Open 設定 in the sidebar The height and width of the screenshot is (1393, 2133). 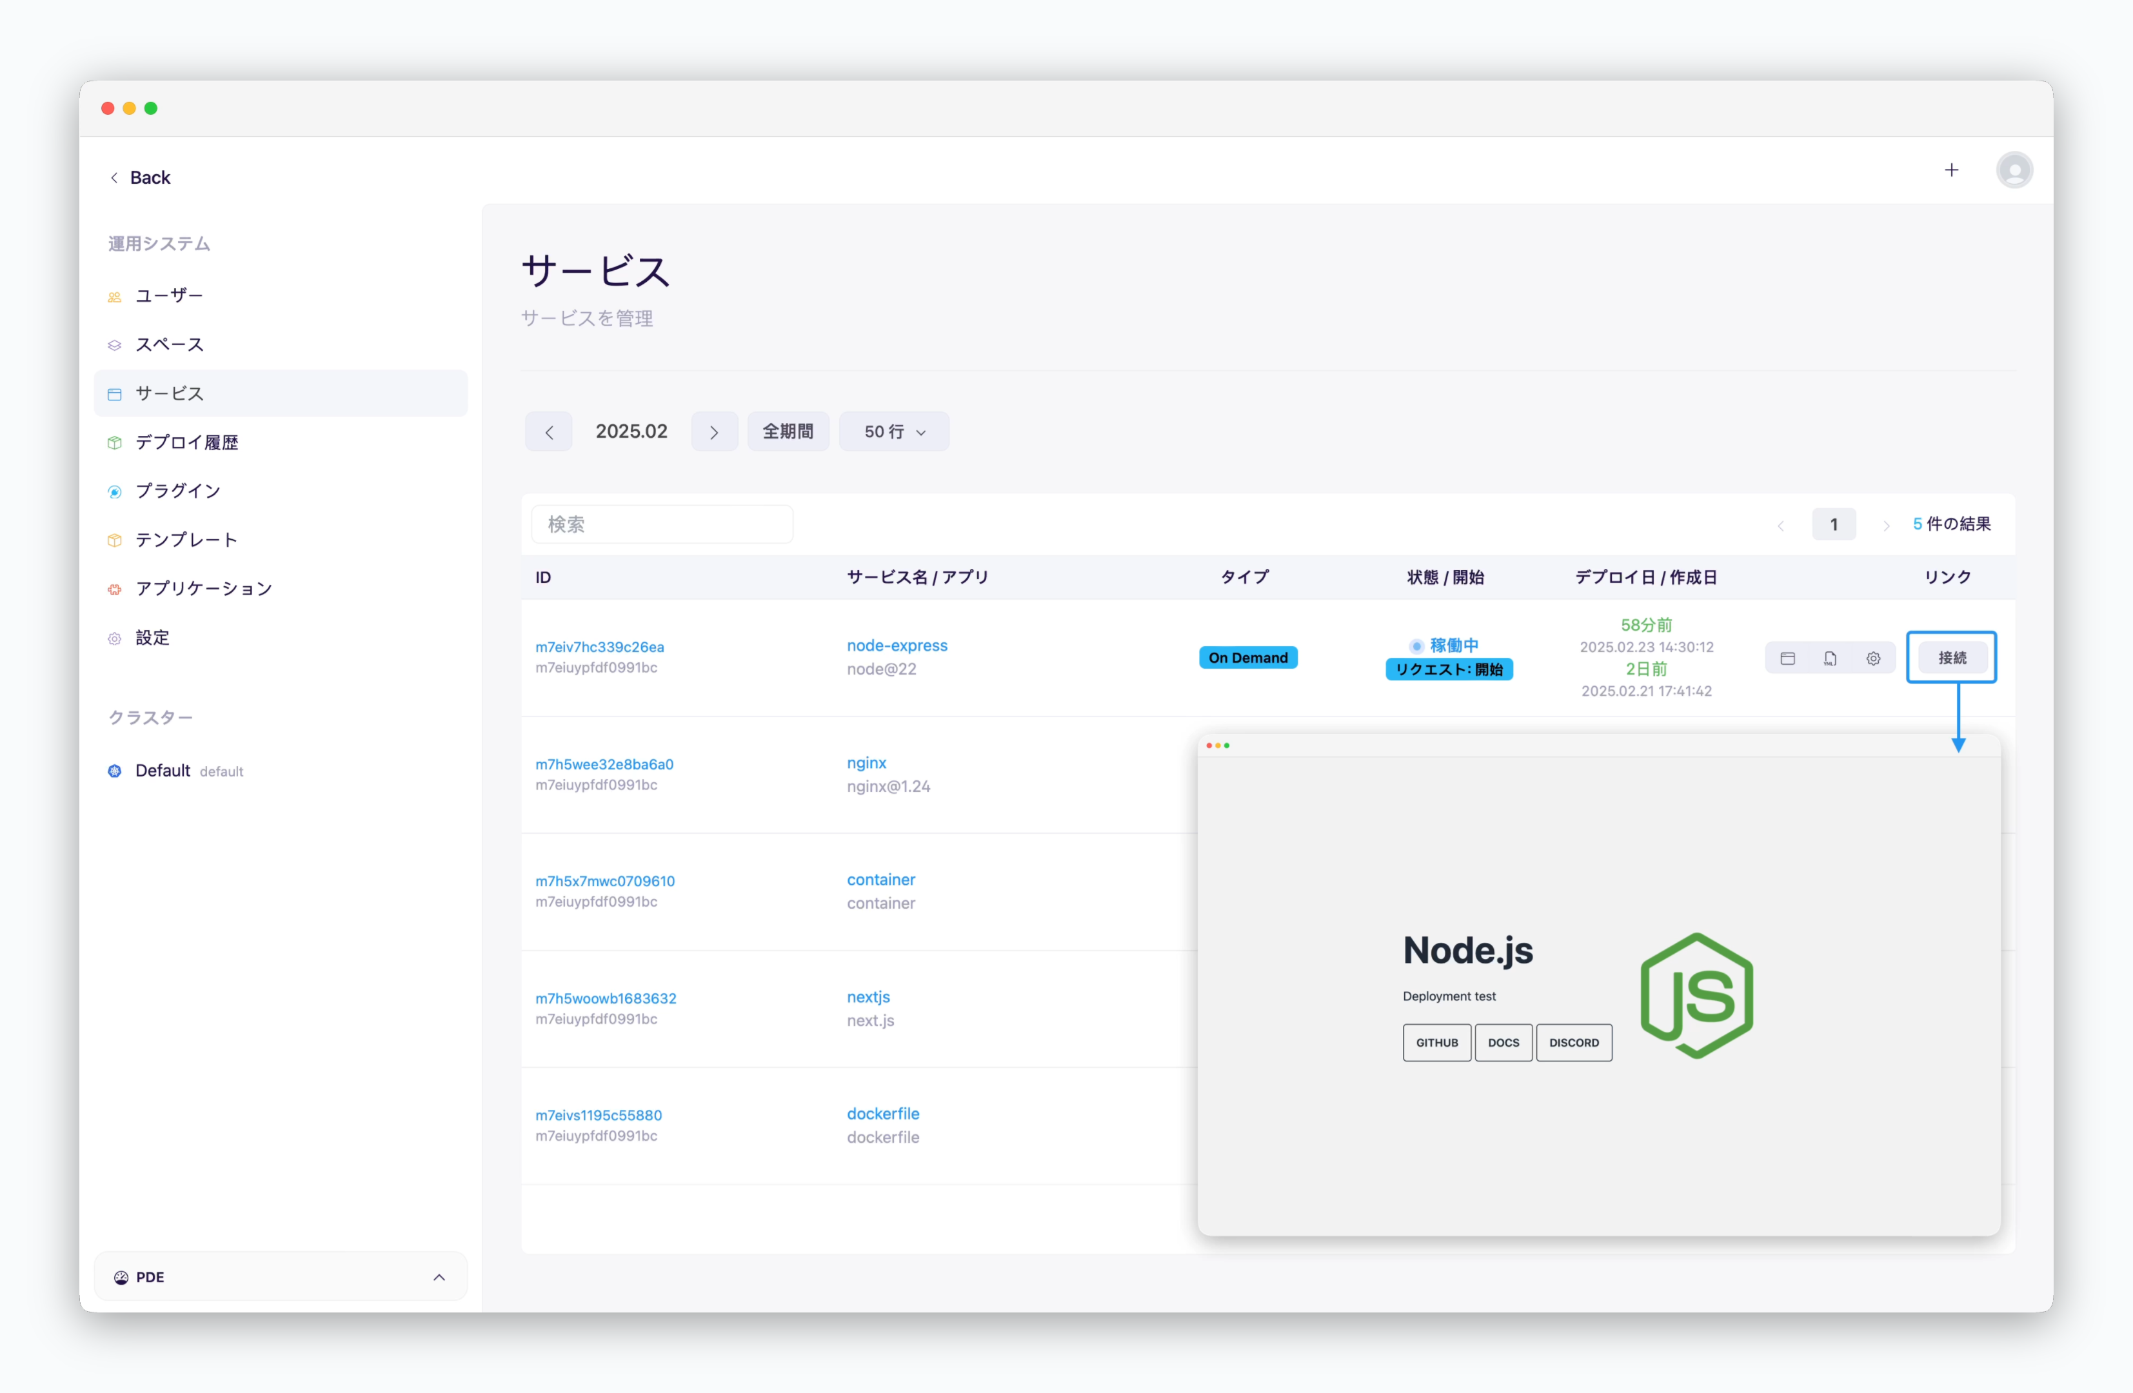[x=281, y=638]
